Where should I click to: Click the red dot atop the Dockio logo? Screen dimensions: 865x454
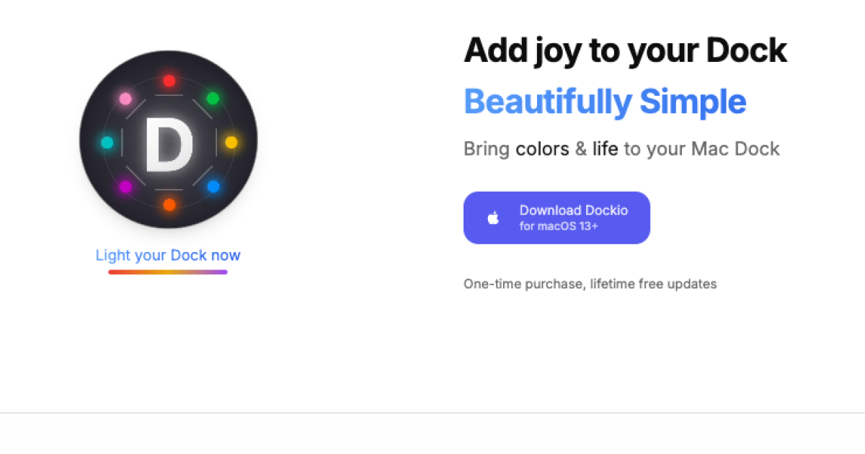click(x=169, y=81)
